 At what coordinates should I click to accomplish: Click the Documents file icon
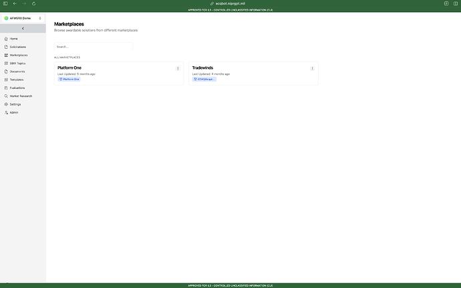coord(6,71)
